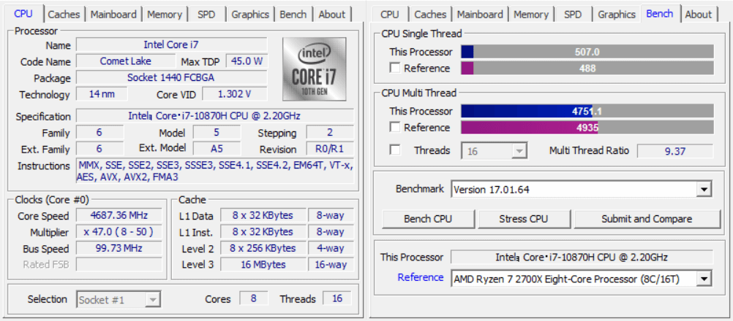This screenshot has width=733, height=321.
Task: Open About tab in right window
Action: pos(698,15)
